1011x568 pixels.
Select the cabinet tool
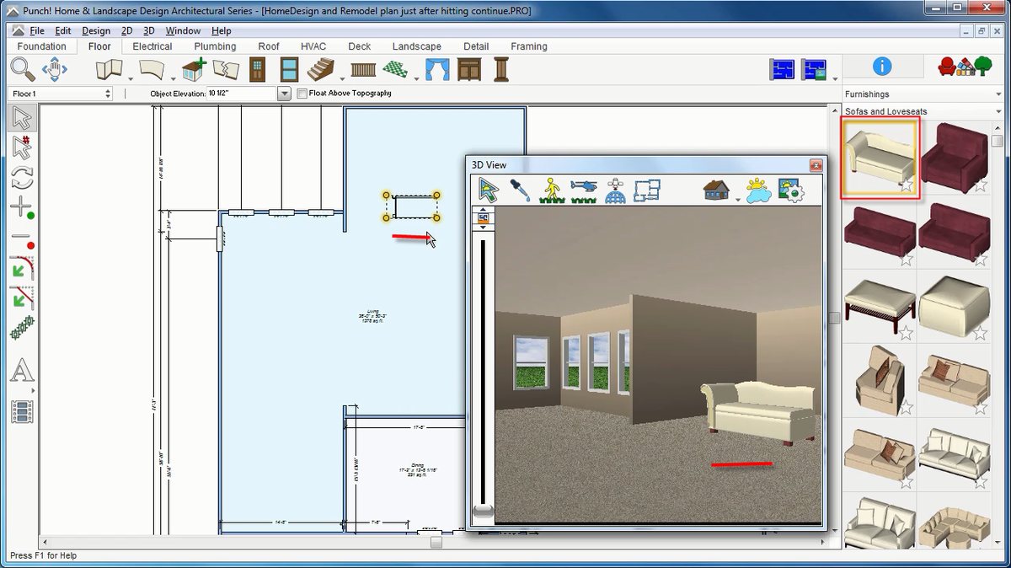pos(469,69)
